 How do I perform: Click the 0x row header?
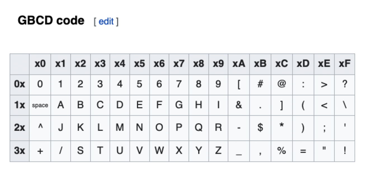20,84
